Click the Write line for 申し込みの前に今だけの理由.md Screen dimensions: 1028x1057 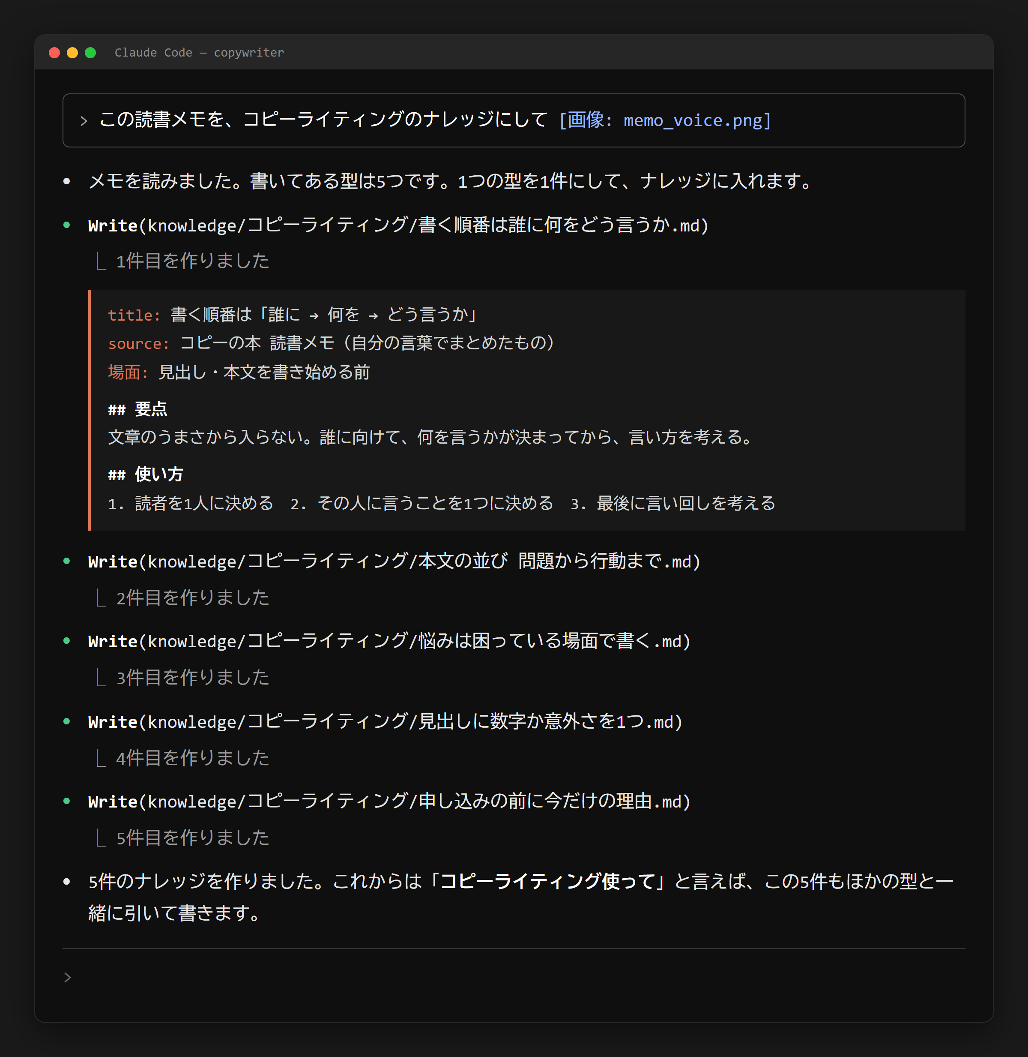tap(389, 801)
